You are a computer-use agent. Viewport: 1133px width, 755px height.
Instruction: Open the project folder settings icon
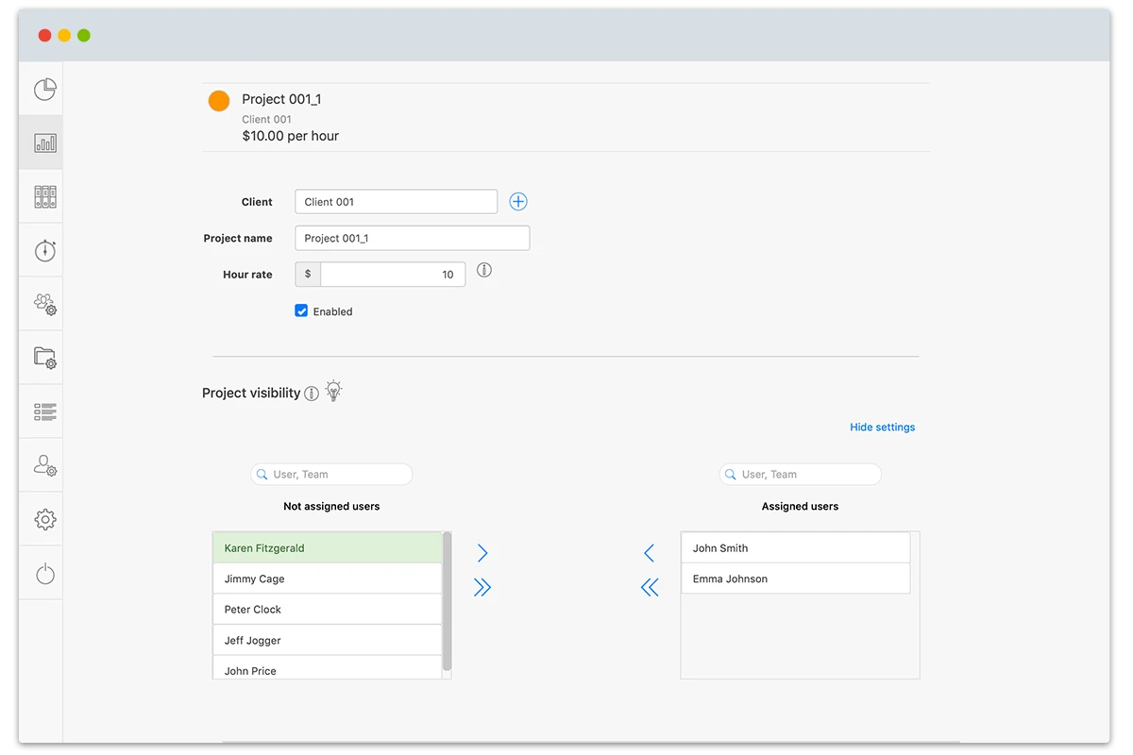42,357
